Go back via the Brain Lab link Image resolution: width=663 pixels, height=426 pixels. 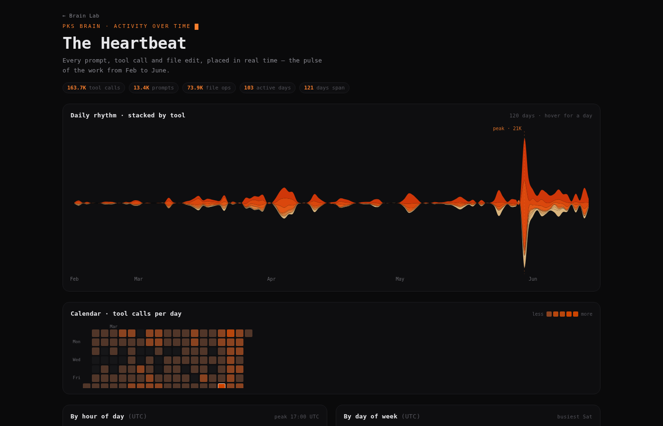[81, 16]
